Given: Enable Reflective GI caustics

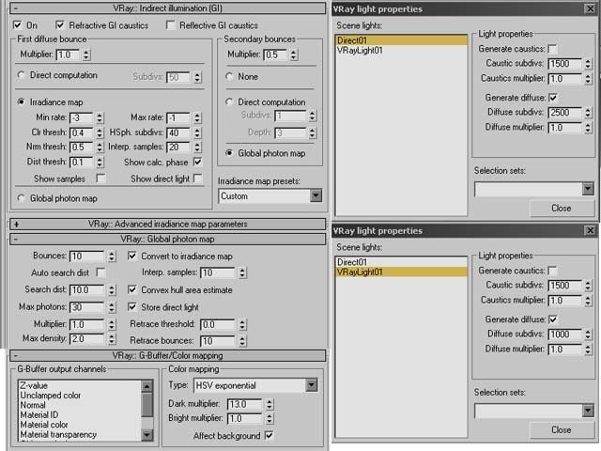Looking at the screenshot, I should 171,25.
